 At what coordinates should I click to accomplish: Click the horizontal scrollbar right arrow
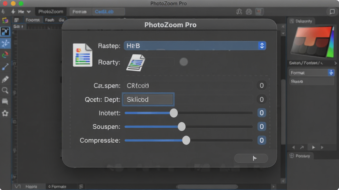[273, 187]
